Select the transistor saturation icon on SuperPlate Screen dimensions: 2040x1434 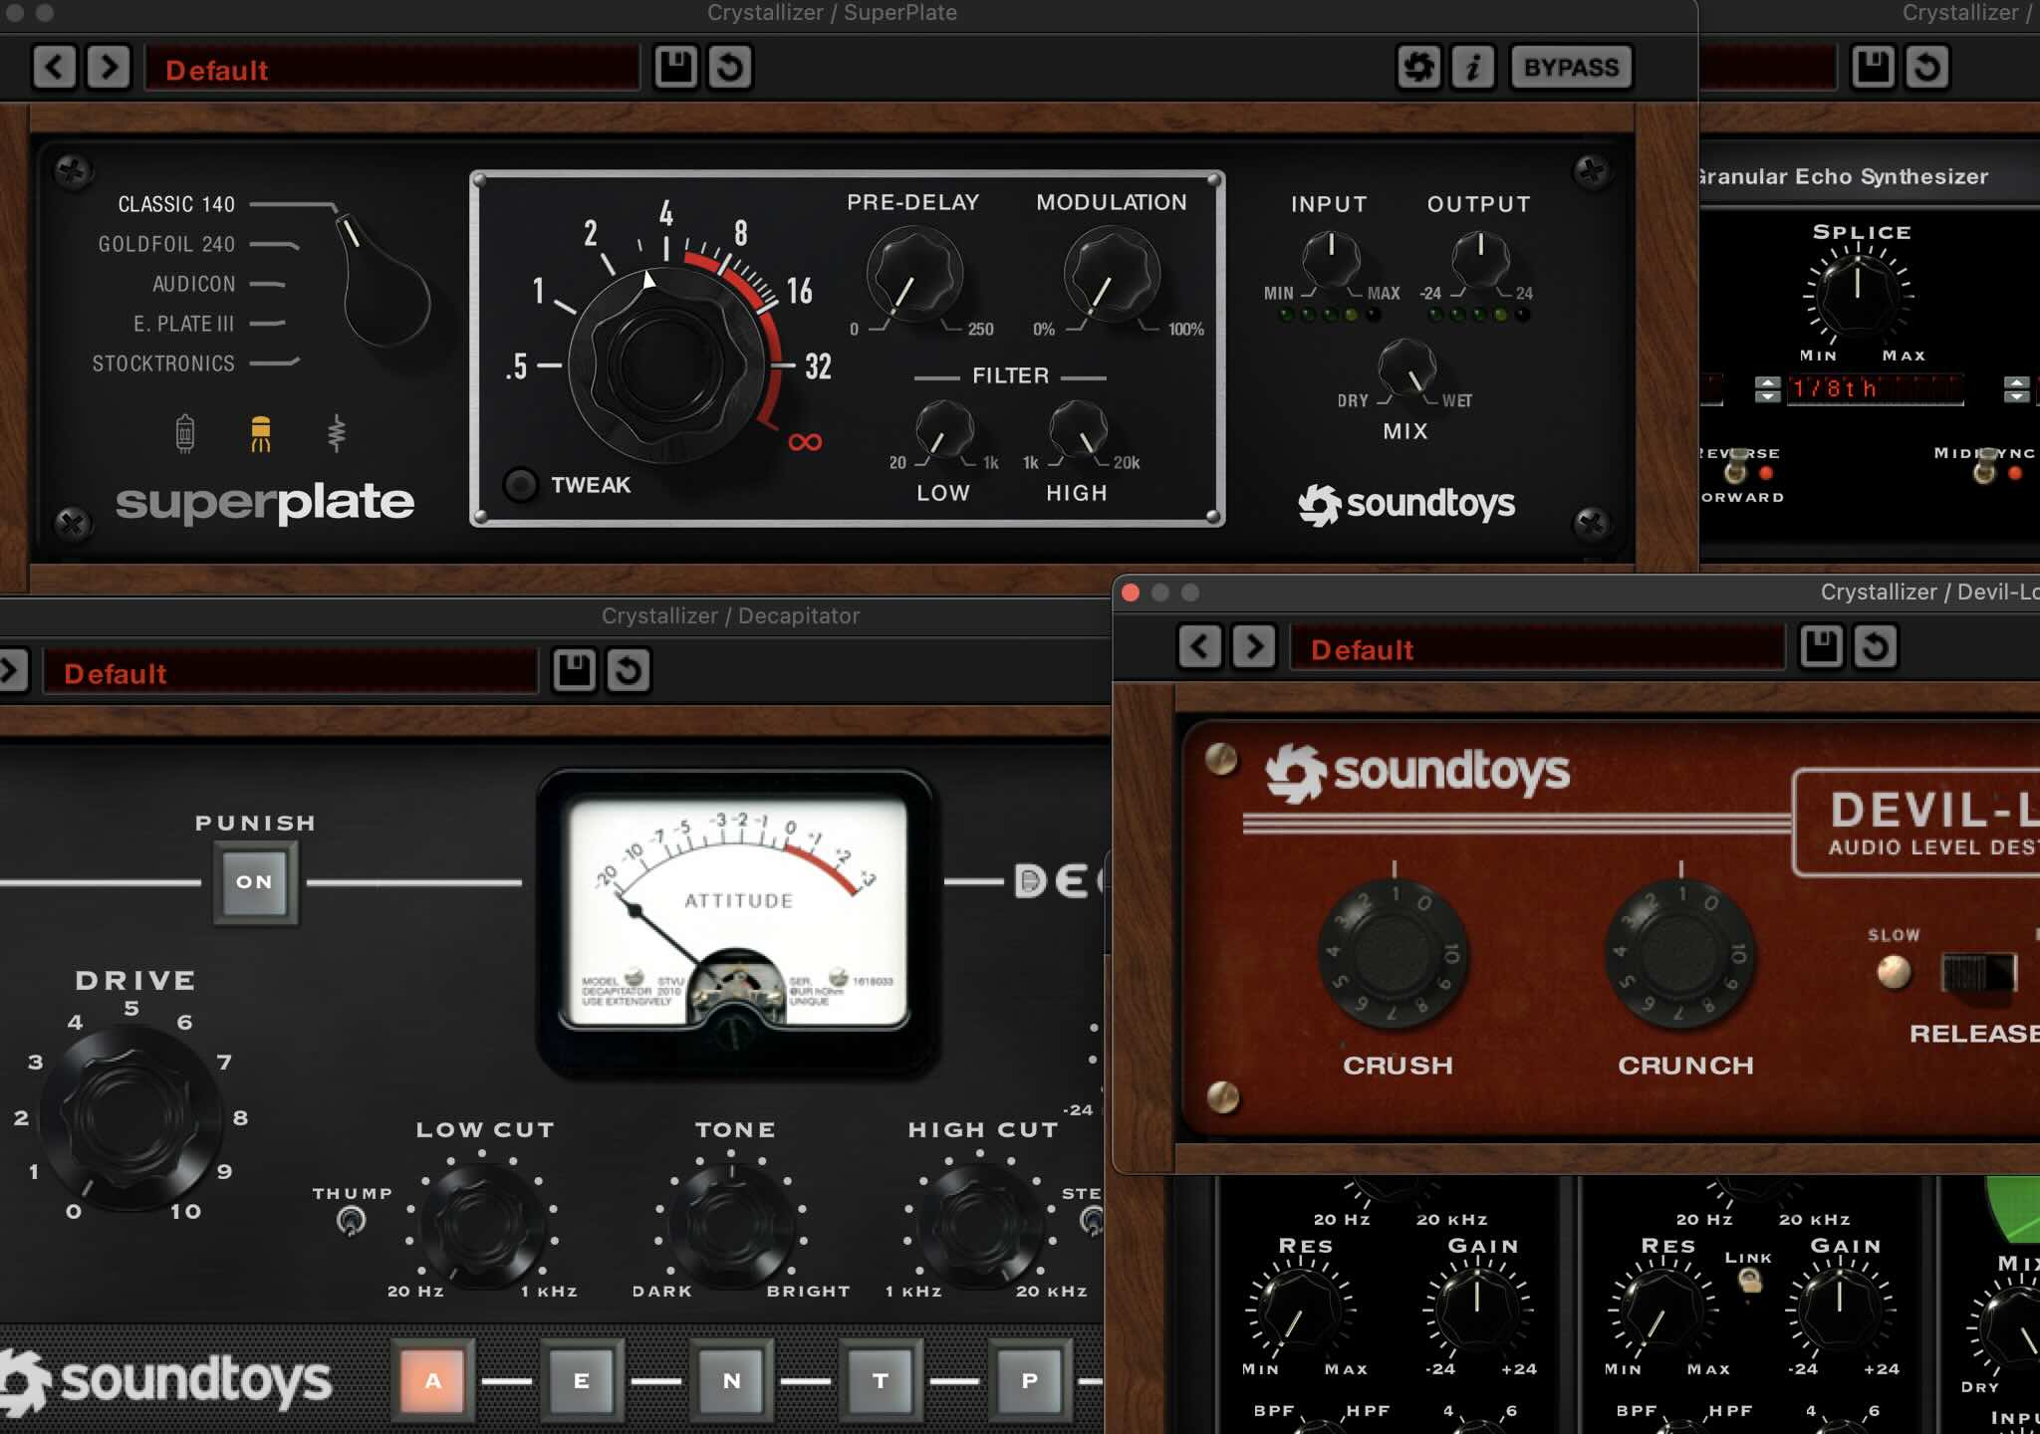pyautogui.click(x=261, y=433)
